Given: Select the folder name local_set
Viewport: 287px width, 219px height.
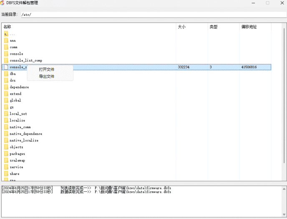Looking at the screenshot, I should point(18,114).
